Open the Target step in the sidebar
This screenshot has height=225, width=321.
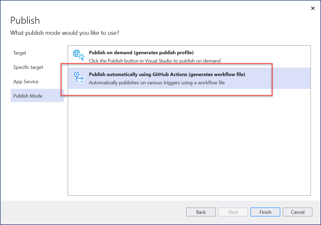click(x=19, y=53)
